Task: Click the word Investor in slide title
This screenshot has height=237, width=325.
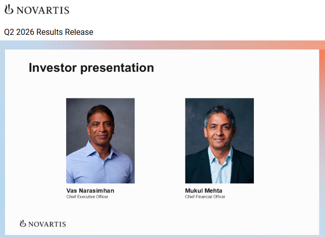Action: pyautogui.click(x=52, y=68)
